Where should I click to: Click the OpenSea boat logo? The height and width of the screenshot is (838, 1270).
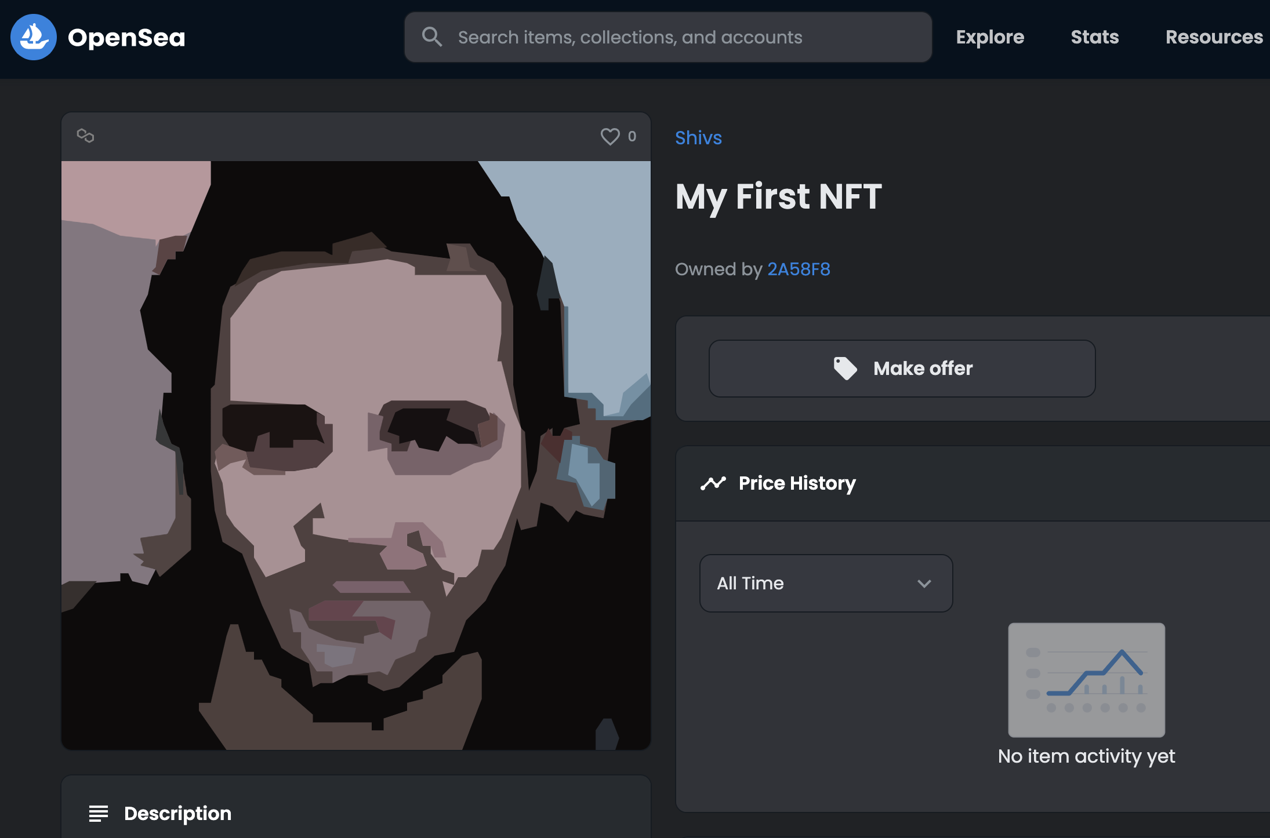(33, 37)
